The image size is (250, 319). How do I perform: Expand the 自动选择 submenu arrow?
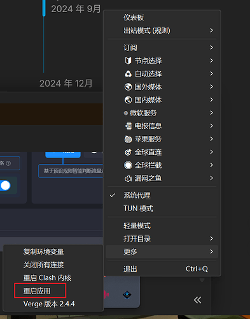pyautogui.click(x=211, y=73)
